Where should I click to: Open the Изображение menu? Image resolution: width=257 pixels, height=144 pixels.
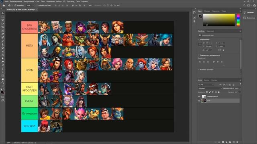click(29, 1)
